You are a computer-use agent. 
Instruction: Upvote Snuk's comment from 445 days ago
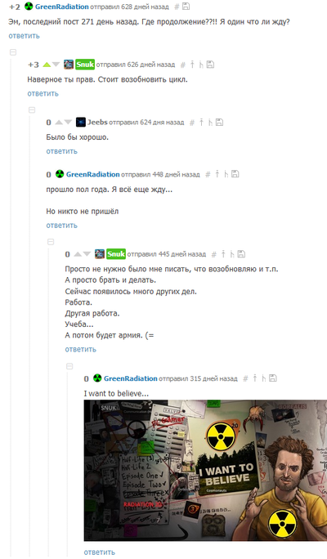pos(78,254)
